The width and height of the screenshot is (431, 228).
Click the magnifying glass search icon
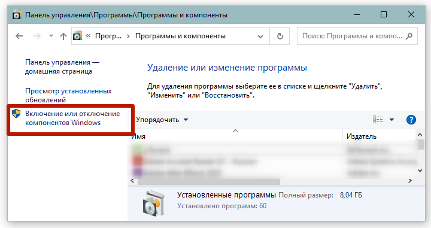tap(409, 36)
